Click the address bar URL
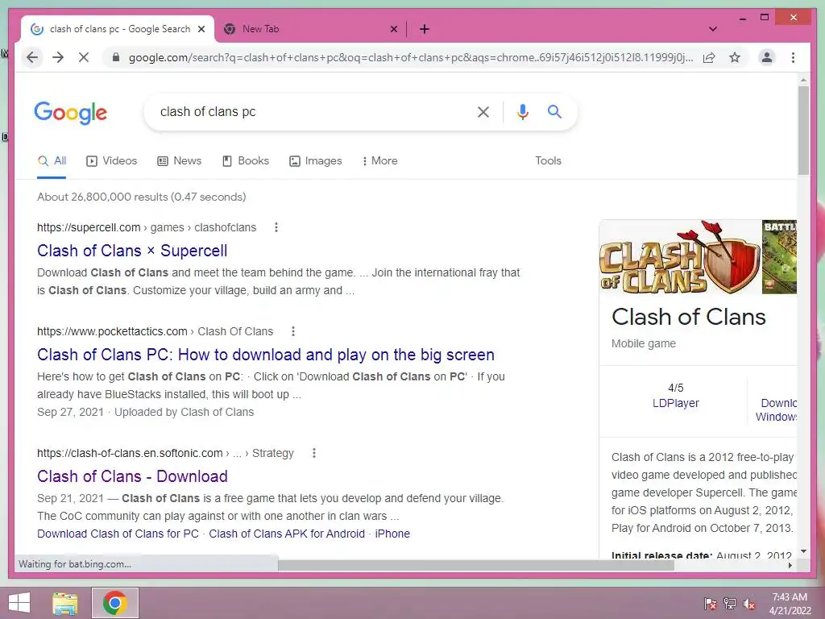Viewport: 825px width, 619px height. pyautogui.click(x=410, y=57)
